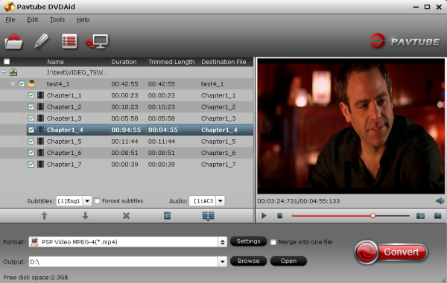447x283 pixels.
Task: Click the PSP format icon in Format box
Action: click(34, 242)
